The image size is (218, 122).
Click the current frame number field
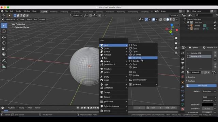139,108
